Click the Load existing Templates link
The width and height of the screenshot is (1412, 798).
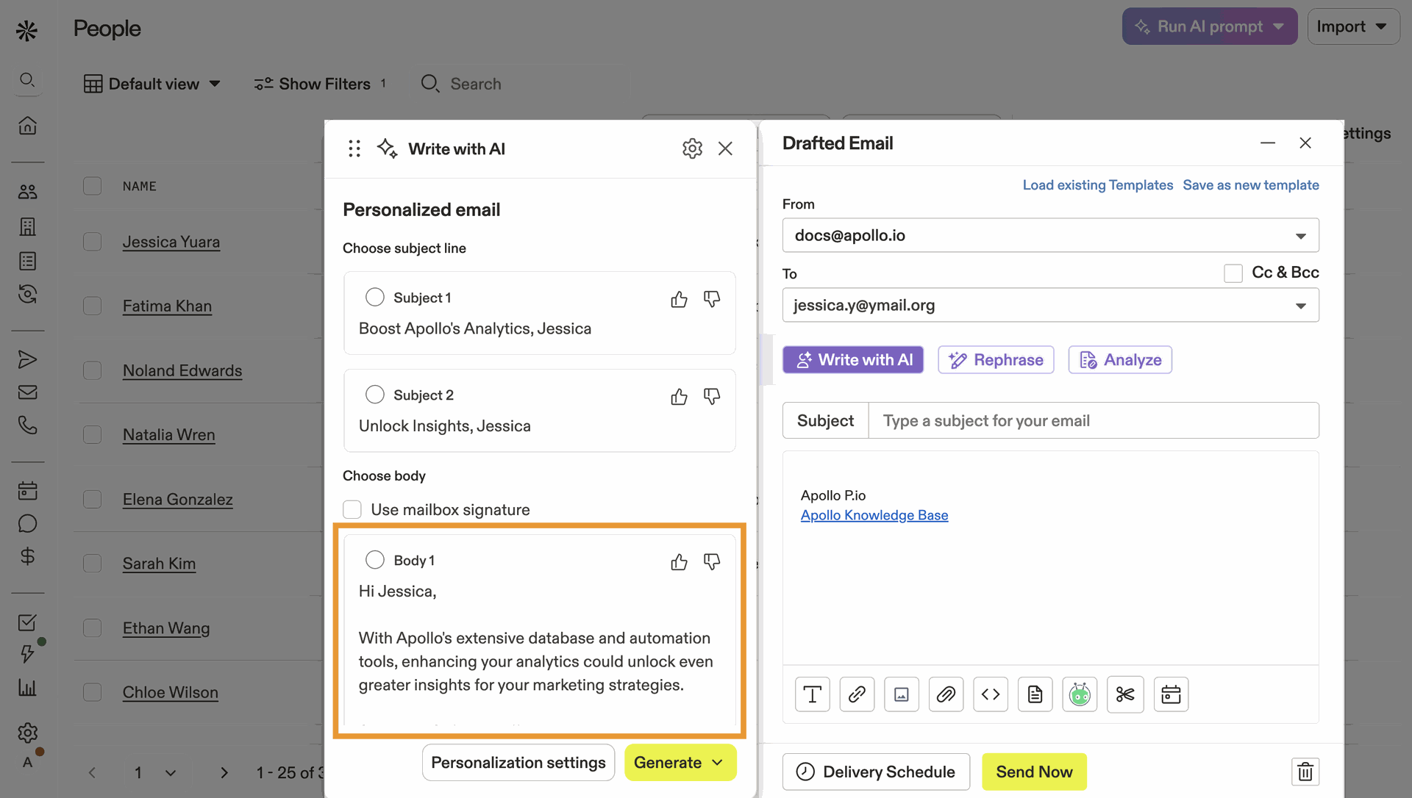pyautogui.click(x=1097, y=185)
